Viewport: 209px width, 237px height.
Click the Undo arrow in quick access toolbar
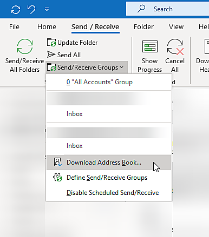click(x=31, y=9)
